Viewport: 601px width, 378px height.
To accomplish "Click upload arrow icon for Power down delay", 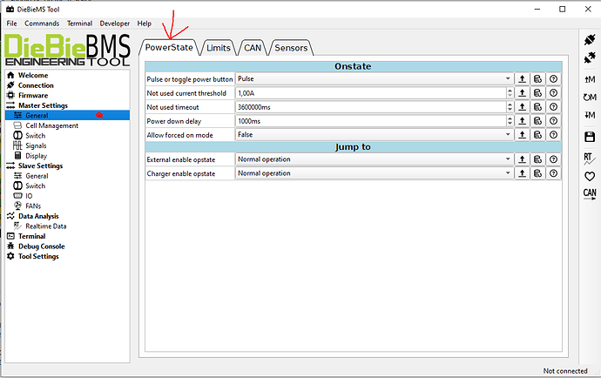I will point(523,121).
